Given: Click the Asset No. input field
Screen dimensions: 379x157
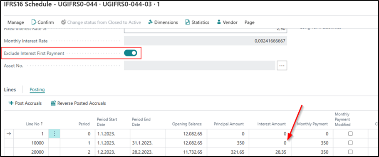Looking at the screenshot, I should [199, 65].
